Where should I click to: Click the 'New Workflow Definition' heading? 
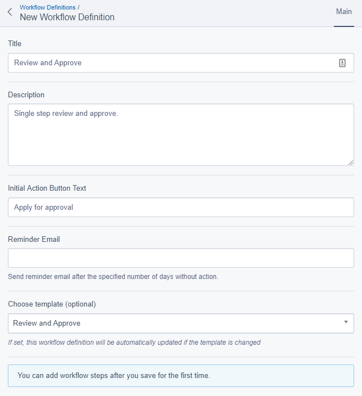67,17
